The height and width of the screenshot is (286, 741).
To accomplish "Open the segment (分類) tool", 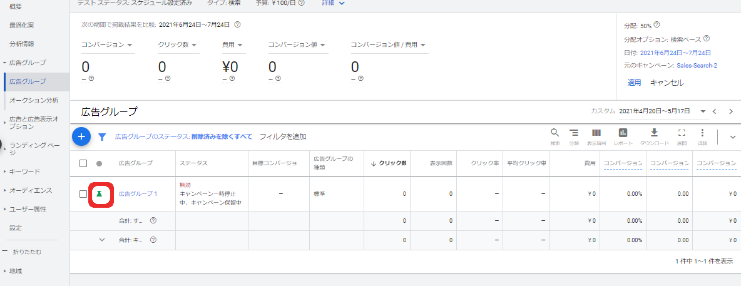I will [x=574, y=133].
